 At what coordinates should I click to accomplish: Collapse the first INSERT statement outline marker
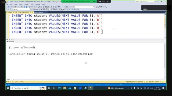[x=9, y=16]
